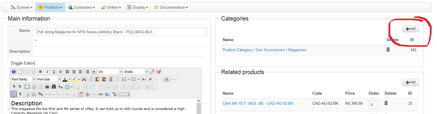Open find with the binoculars icon
The height and width of the screenshot is (114, 437).
54,87
